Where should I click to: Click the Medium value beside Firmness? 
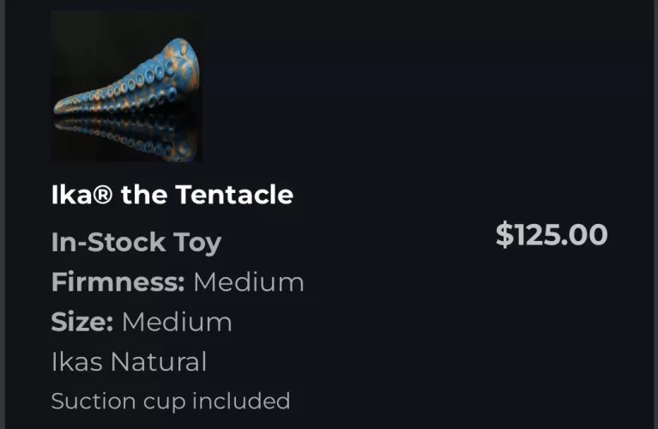(x=248, y=281)
